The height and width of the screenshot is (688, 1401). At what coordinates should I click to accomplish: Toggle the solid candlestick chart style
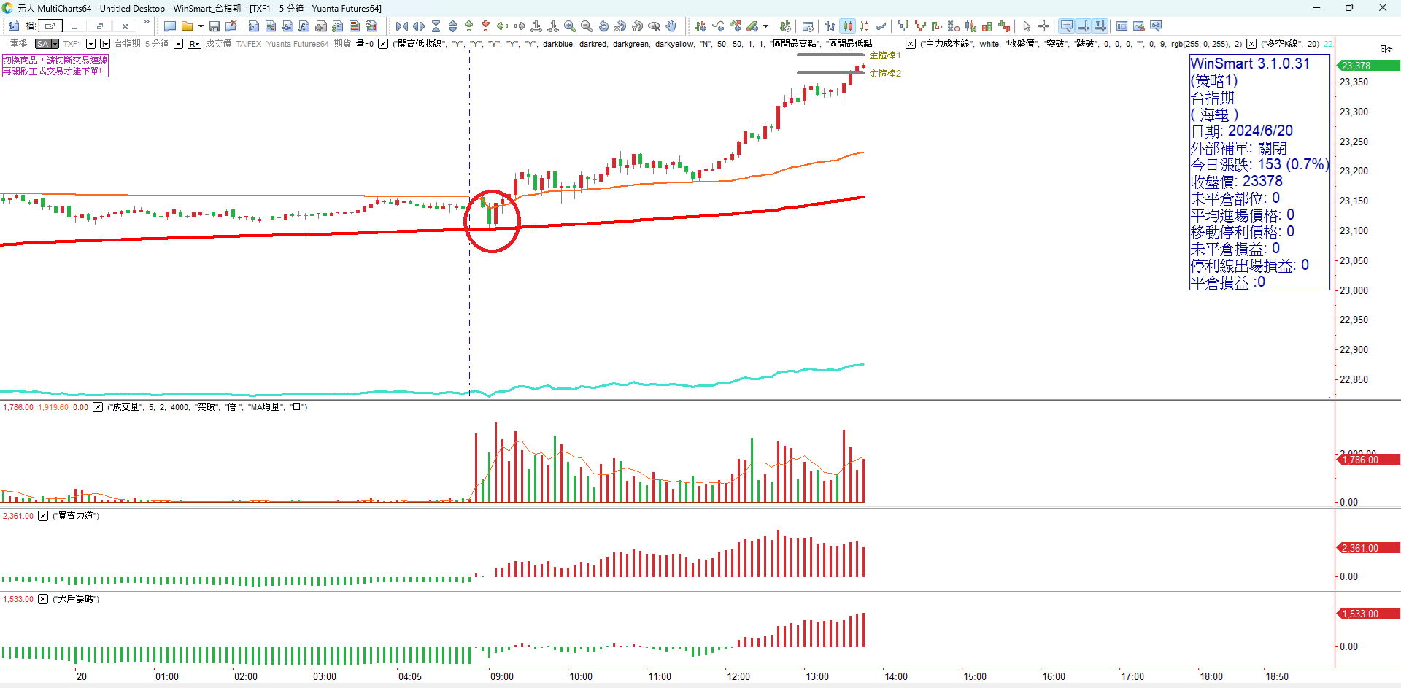point(848,26)
